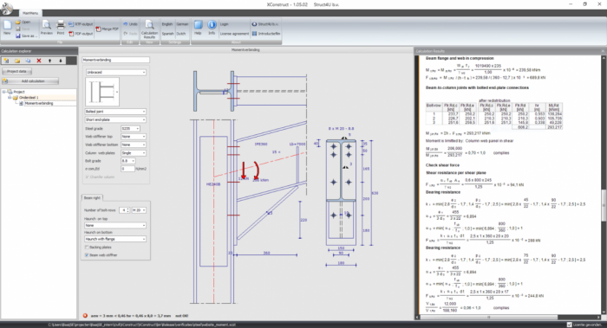Click the Info icon in the ribbon
This screenshot has height=328, width=607.
point(212,27)
